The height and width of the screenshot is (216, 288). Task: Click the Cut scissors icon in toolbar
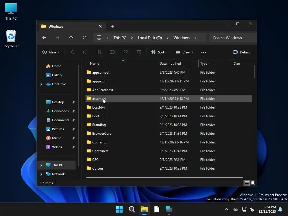point(72,52)
